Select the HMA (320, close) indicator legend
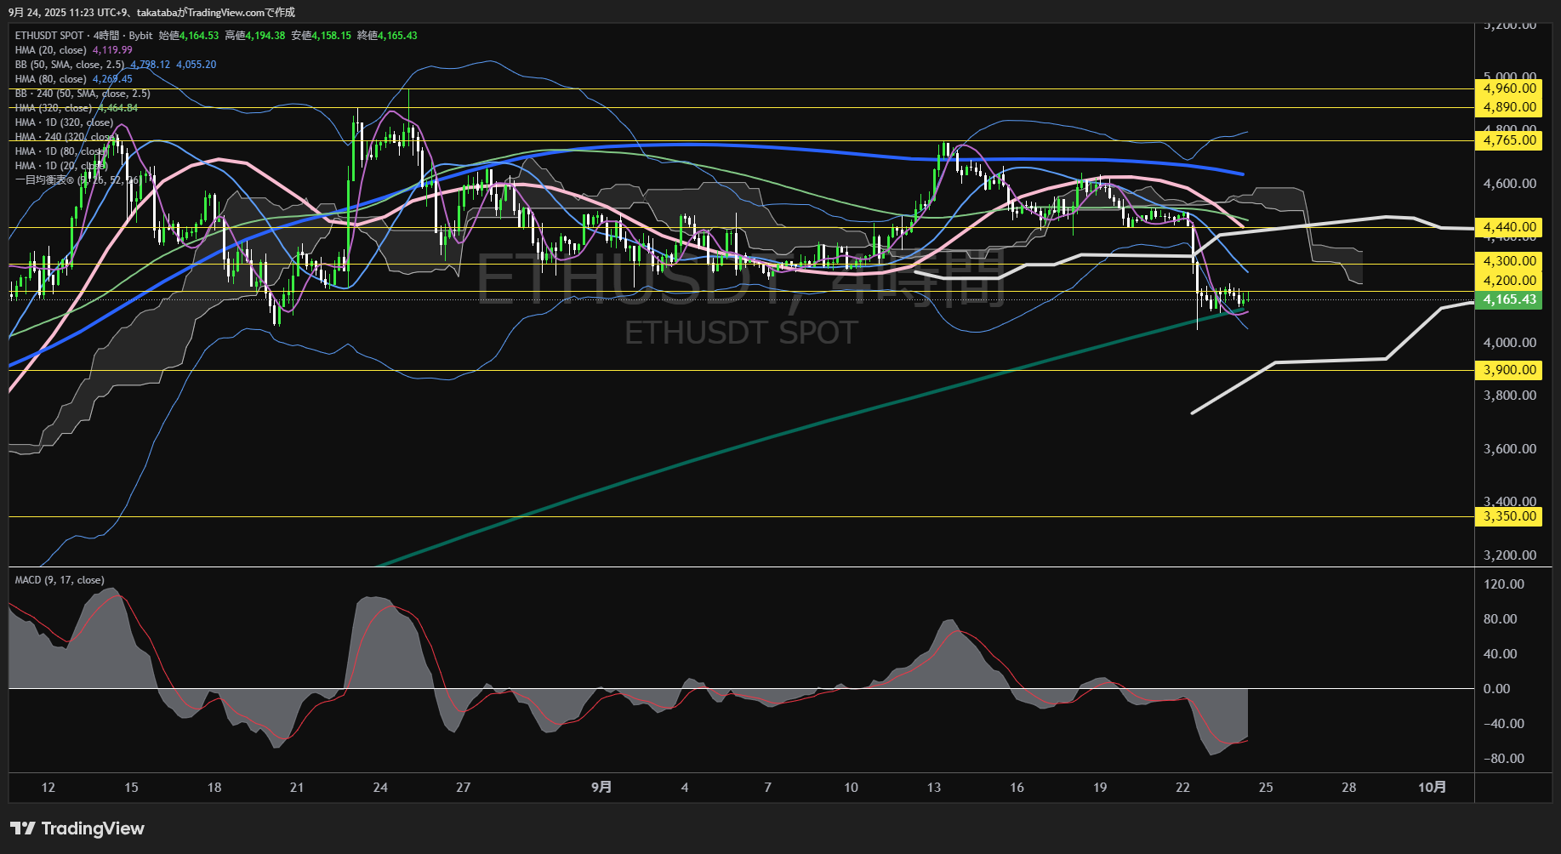1561x854 pixels. point(54,108)
